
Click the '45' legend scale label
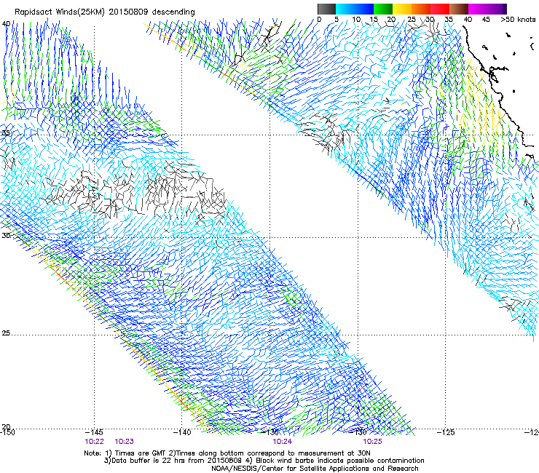click(486, 20)
